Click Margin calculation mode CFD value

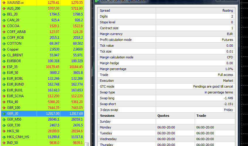[230, 57]
